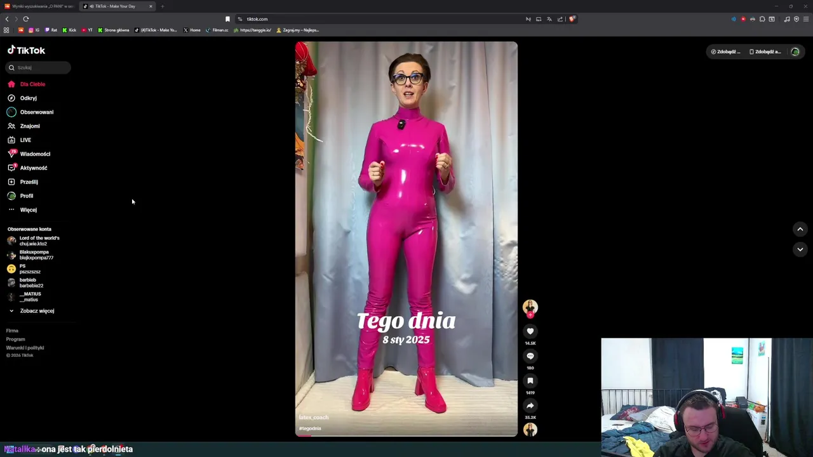Image resolution: width=813 pixels, height=457 pixels.
Task: Open the comments bubble showing 180
Action: tap(530, 356)
